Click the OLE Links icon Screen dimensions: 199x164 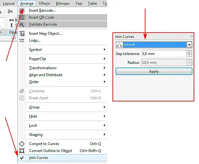[x=22, y=40]
